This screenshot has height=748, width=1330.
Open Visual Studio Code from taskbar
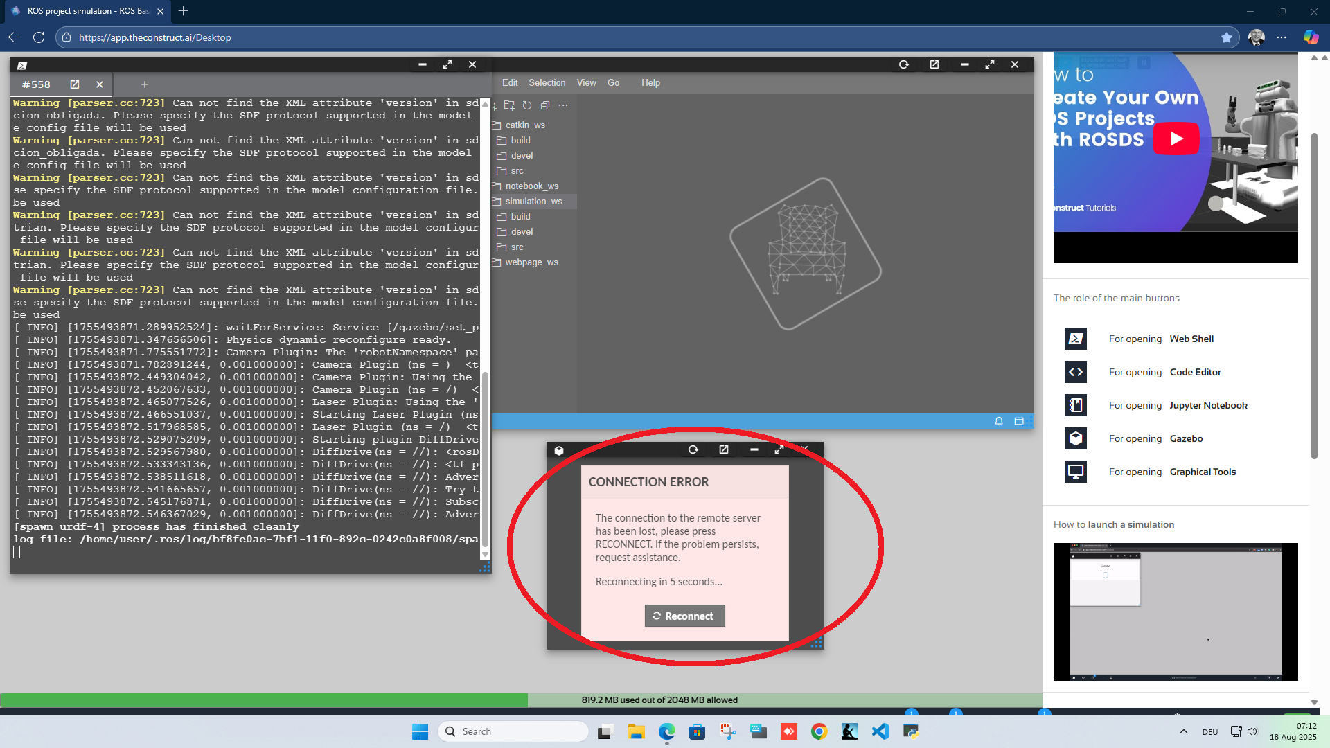880,731
